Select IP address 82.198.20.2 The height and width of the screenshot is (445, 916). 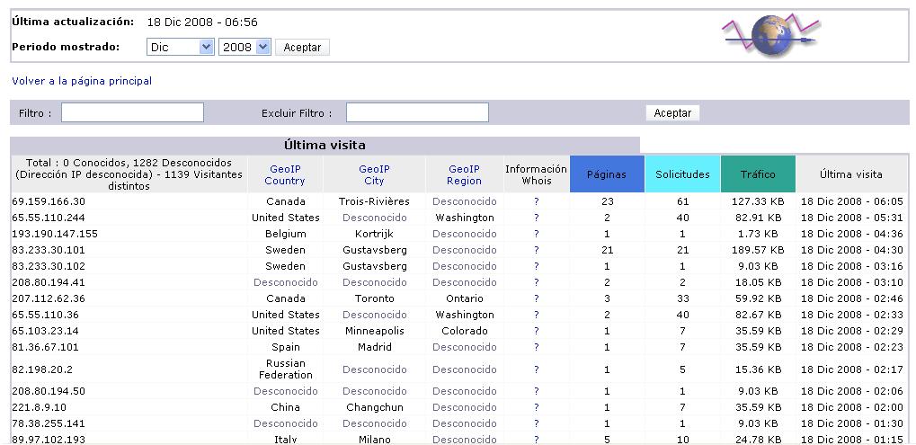42,369
